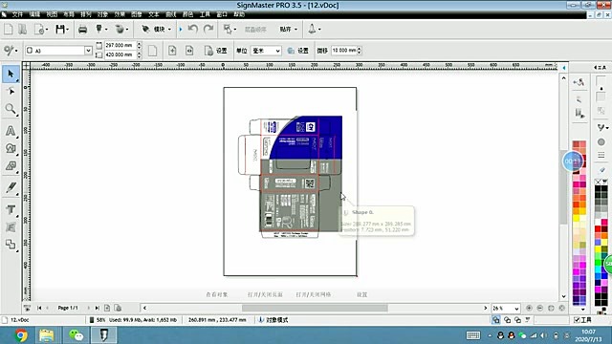Select the node edit tool
Image resolution: width=612 pixels, height=344 pixels.
[x=11, y=92]
